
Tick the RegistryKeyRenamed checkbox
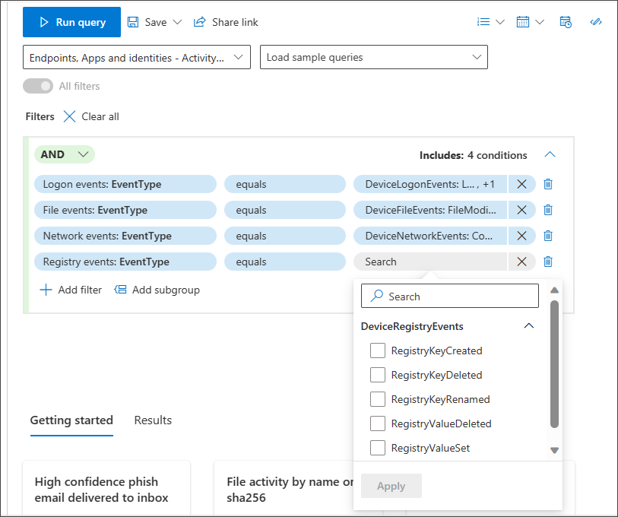point(378,399)
